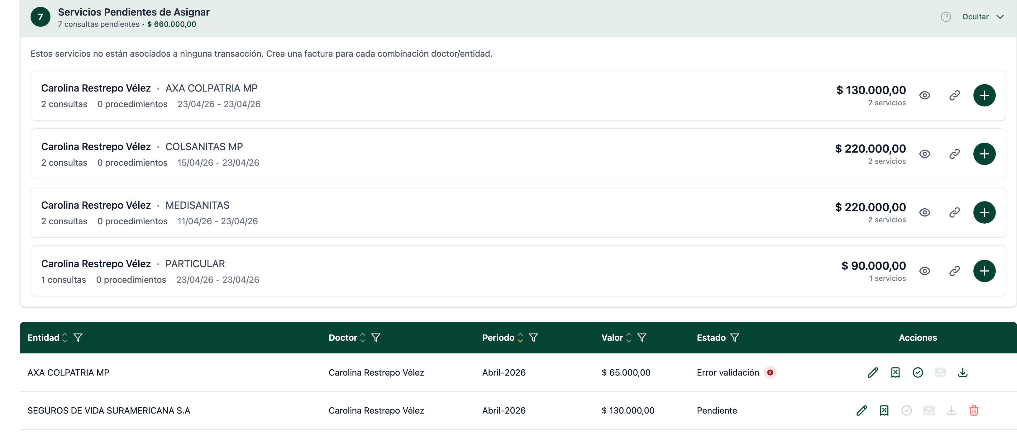Approve AXA COLPATRIA MP row with check circle
Screen dimensions: 1017x436
point(918,373)
